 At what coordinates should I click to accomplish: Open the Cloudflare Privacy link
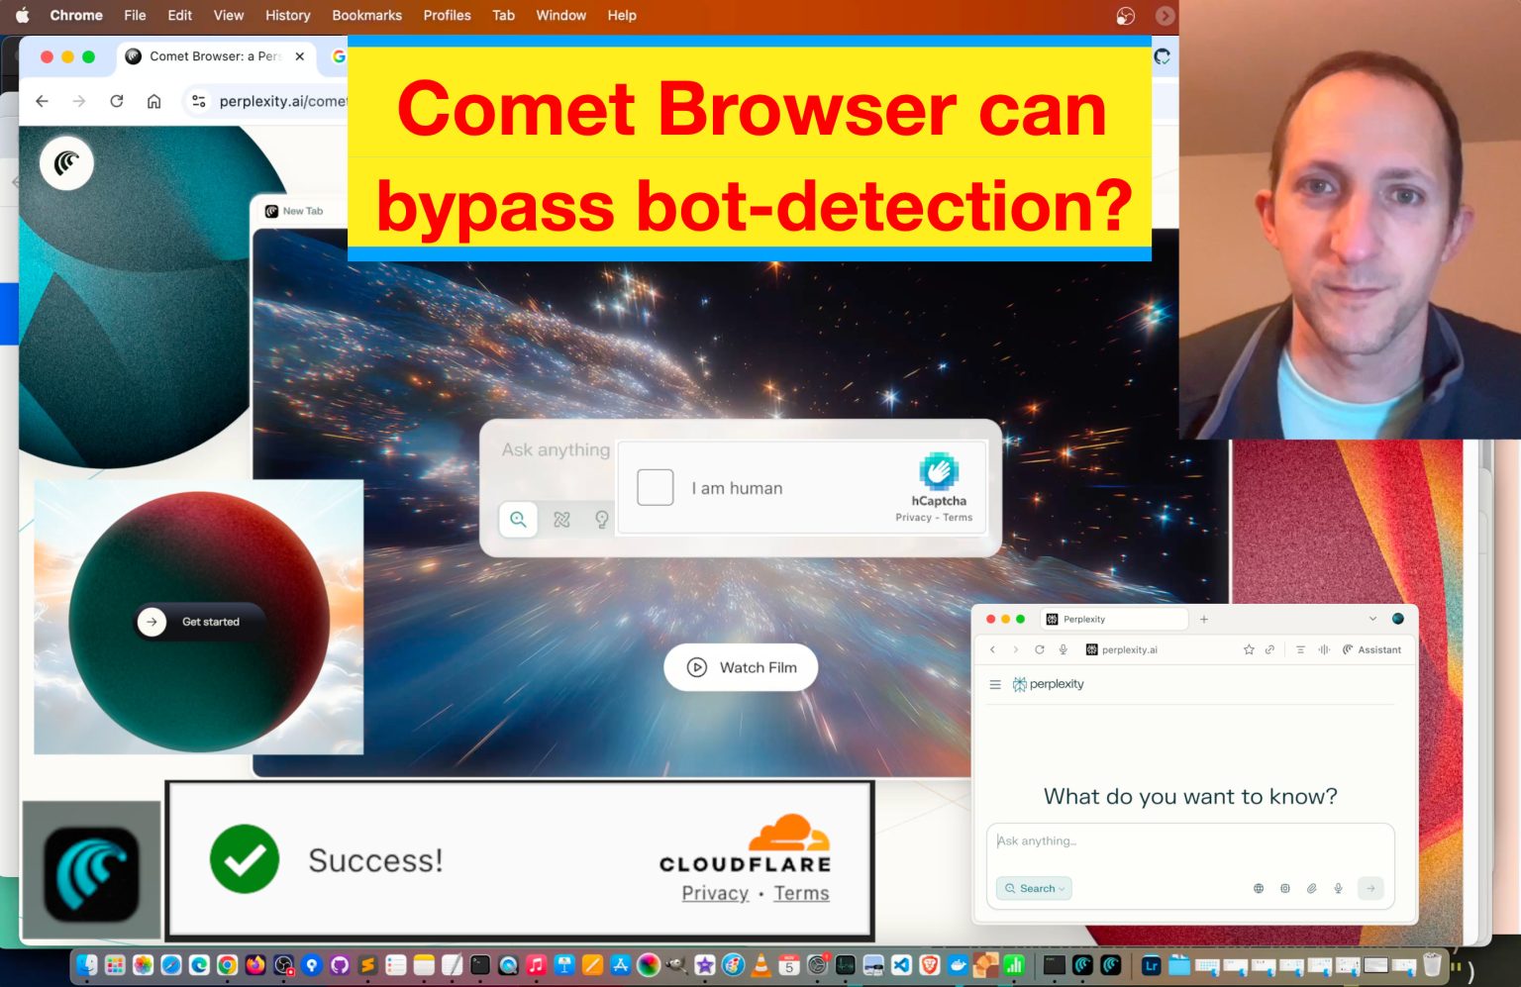[x=715, y=893]
